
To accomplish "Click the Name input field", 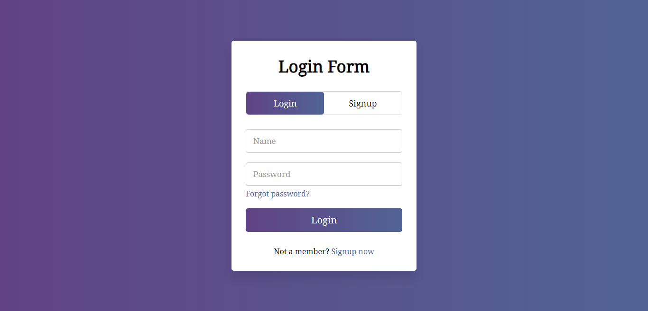I will [324, 141].
